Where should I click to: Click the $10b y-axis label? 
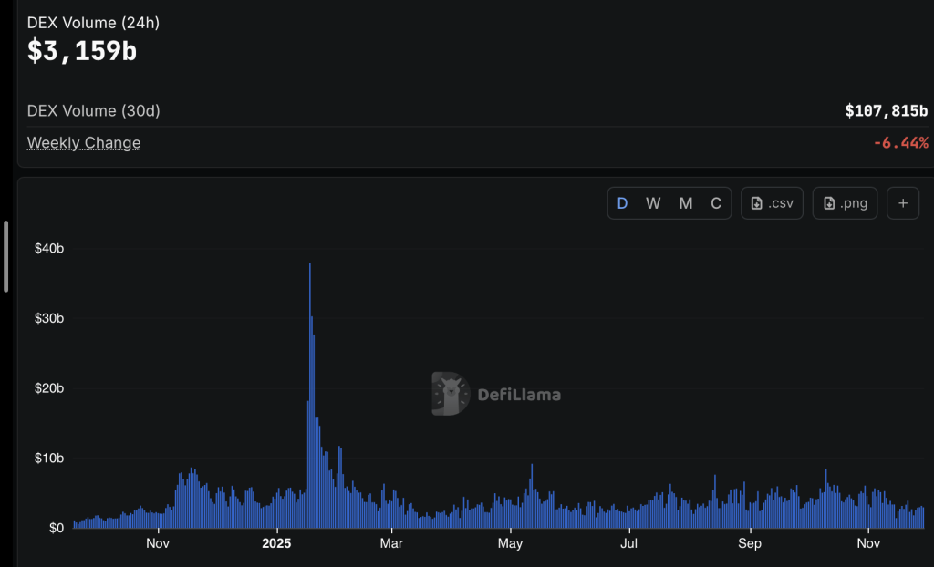pyautogui.click(x=49, y=458)
